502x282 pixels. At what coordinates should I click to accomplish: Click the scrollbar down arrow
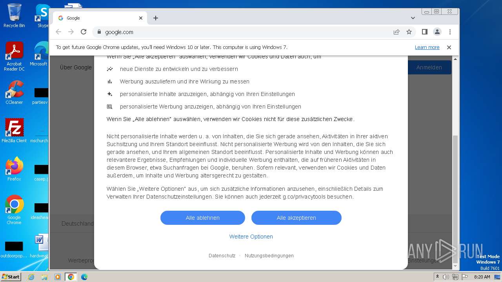click(x=455, y=266)
